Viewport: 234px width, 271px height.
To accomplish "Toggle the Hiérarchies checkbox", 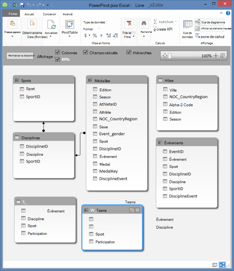I will 129,52.
